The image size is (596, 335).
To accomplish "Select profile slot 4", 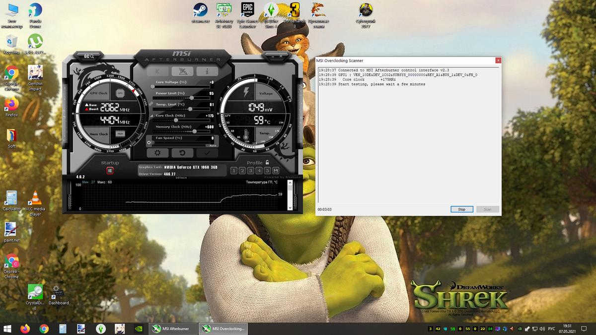I will pos(259,171).
